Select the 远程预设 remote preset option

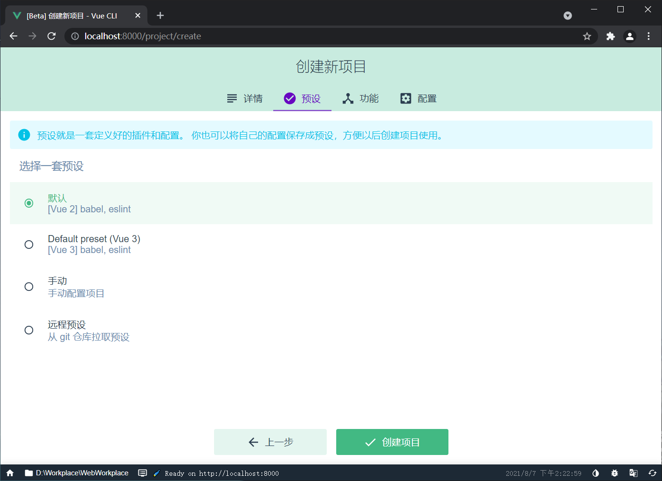pyautogui.click(x=29, y=330)
